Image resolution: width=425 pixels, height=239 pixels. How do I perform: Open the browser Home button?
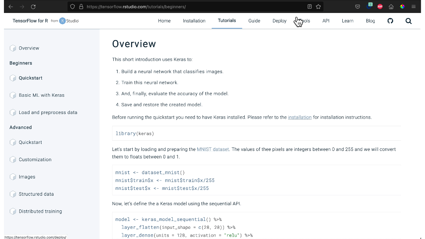[391, 6]
